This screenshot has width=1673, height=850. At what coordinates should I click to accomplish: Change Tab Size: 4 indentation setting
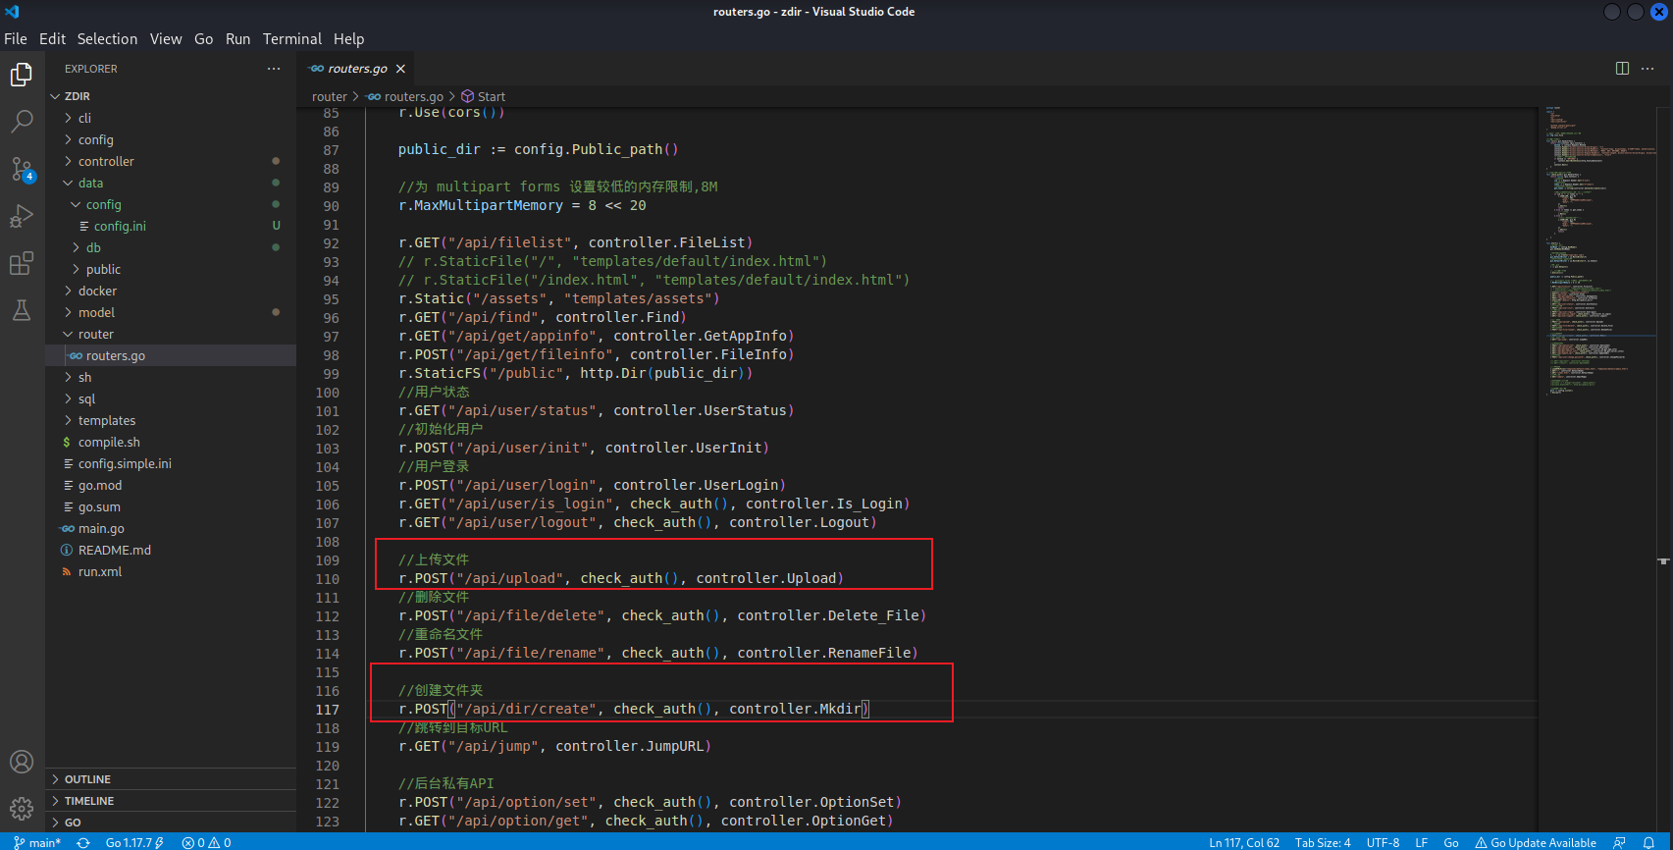coord(1323,842)
